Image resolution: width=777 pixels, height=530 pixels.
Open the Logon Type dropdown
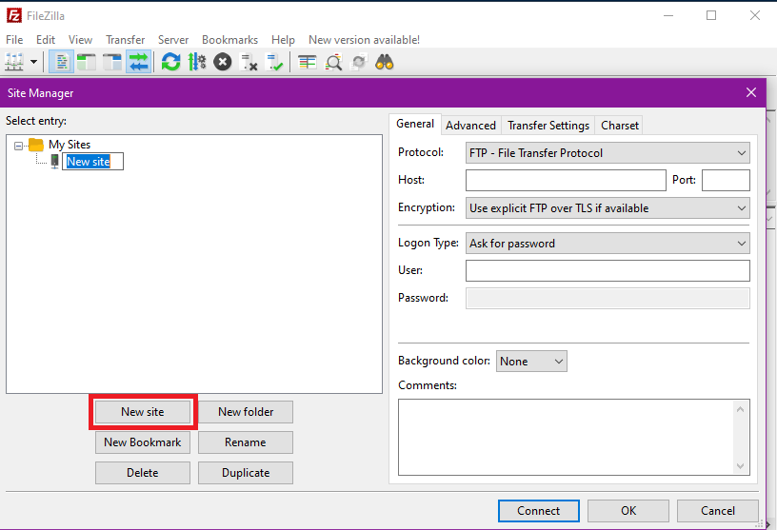coord(608,244)
